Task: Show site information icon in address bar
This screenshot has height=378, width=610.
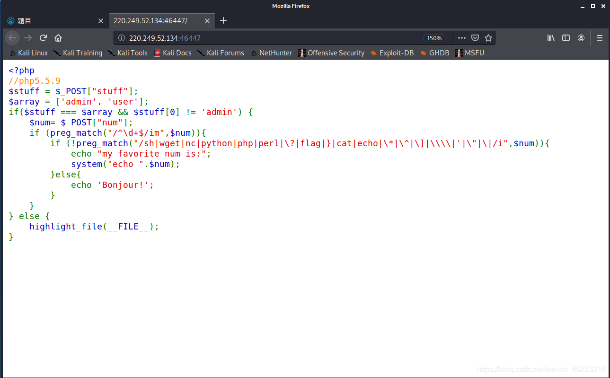Action: tap(121, 38)
